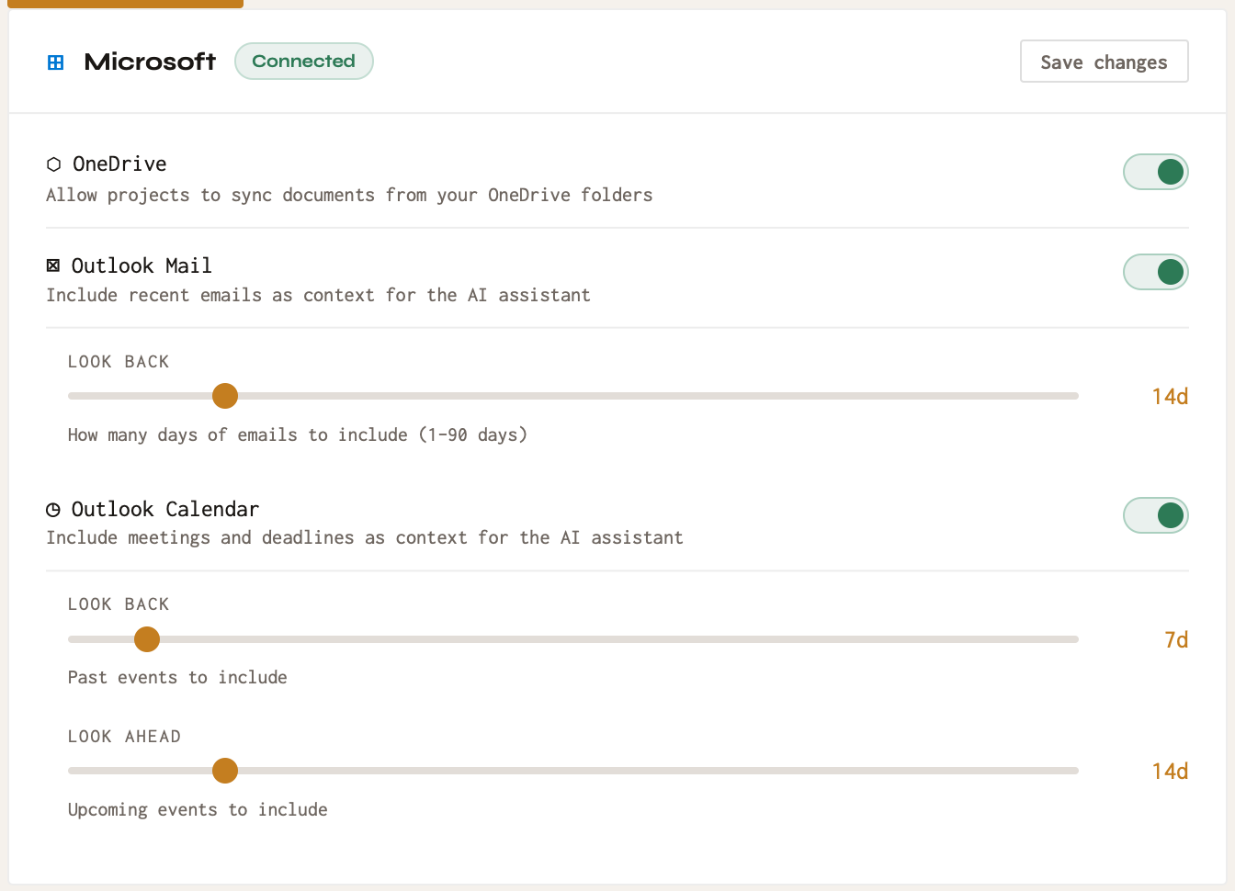Select the Outlook Mail label
This screenshot has width=1235, height=891.
pyautogui.click(x=142, y=265)
